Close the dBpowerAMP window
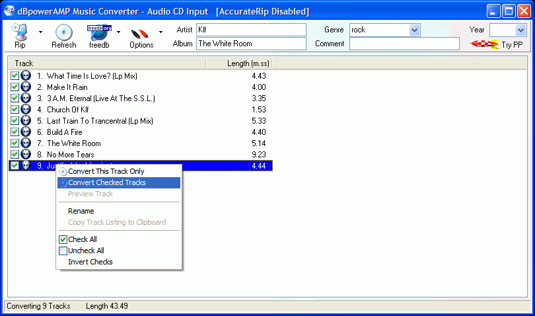 point(524,11)
